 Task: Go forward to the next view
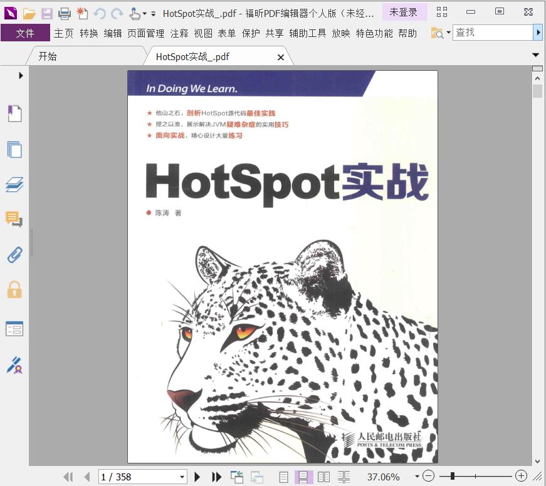[x=257, y=477]
